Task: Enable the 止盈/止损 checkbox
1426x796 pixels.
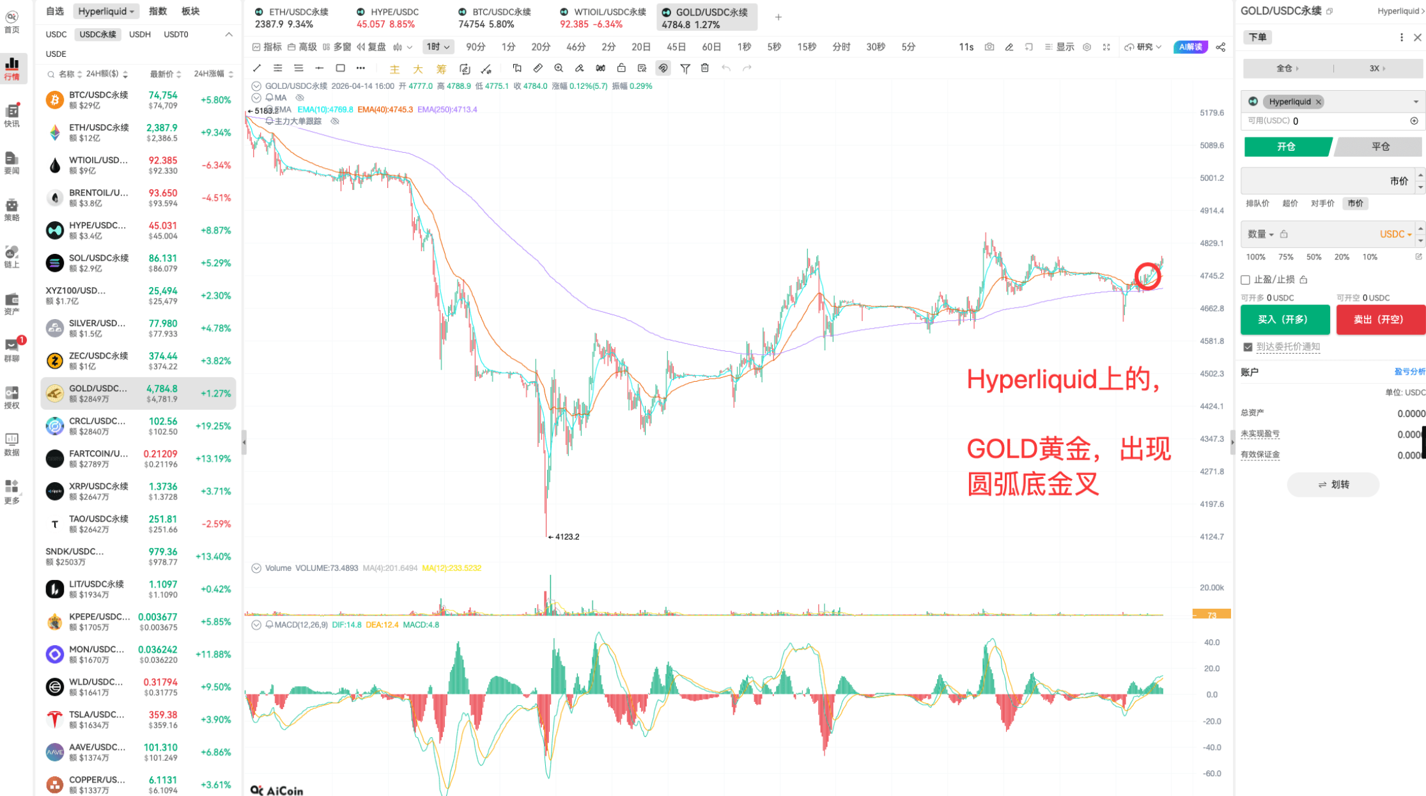Action: [x=1245, y=279]
